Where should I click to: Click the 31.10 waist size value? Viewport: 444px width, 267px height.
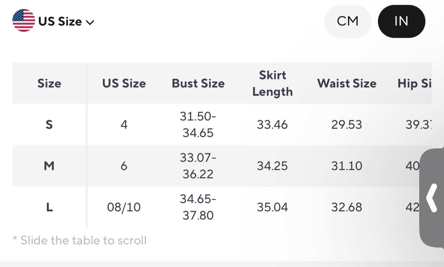[347, 166]
